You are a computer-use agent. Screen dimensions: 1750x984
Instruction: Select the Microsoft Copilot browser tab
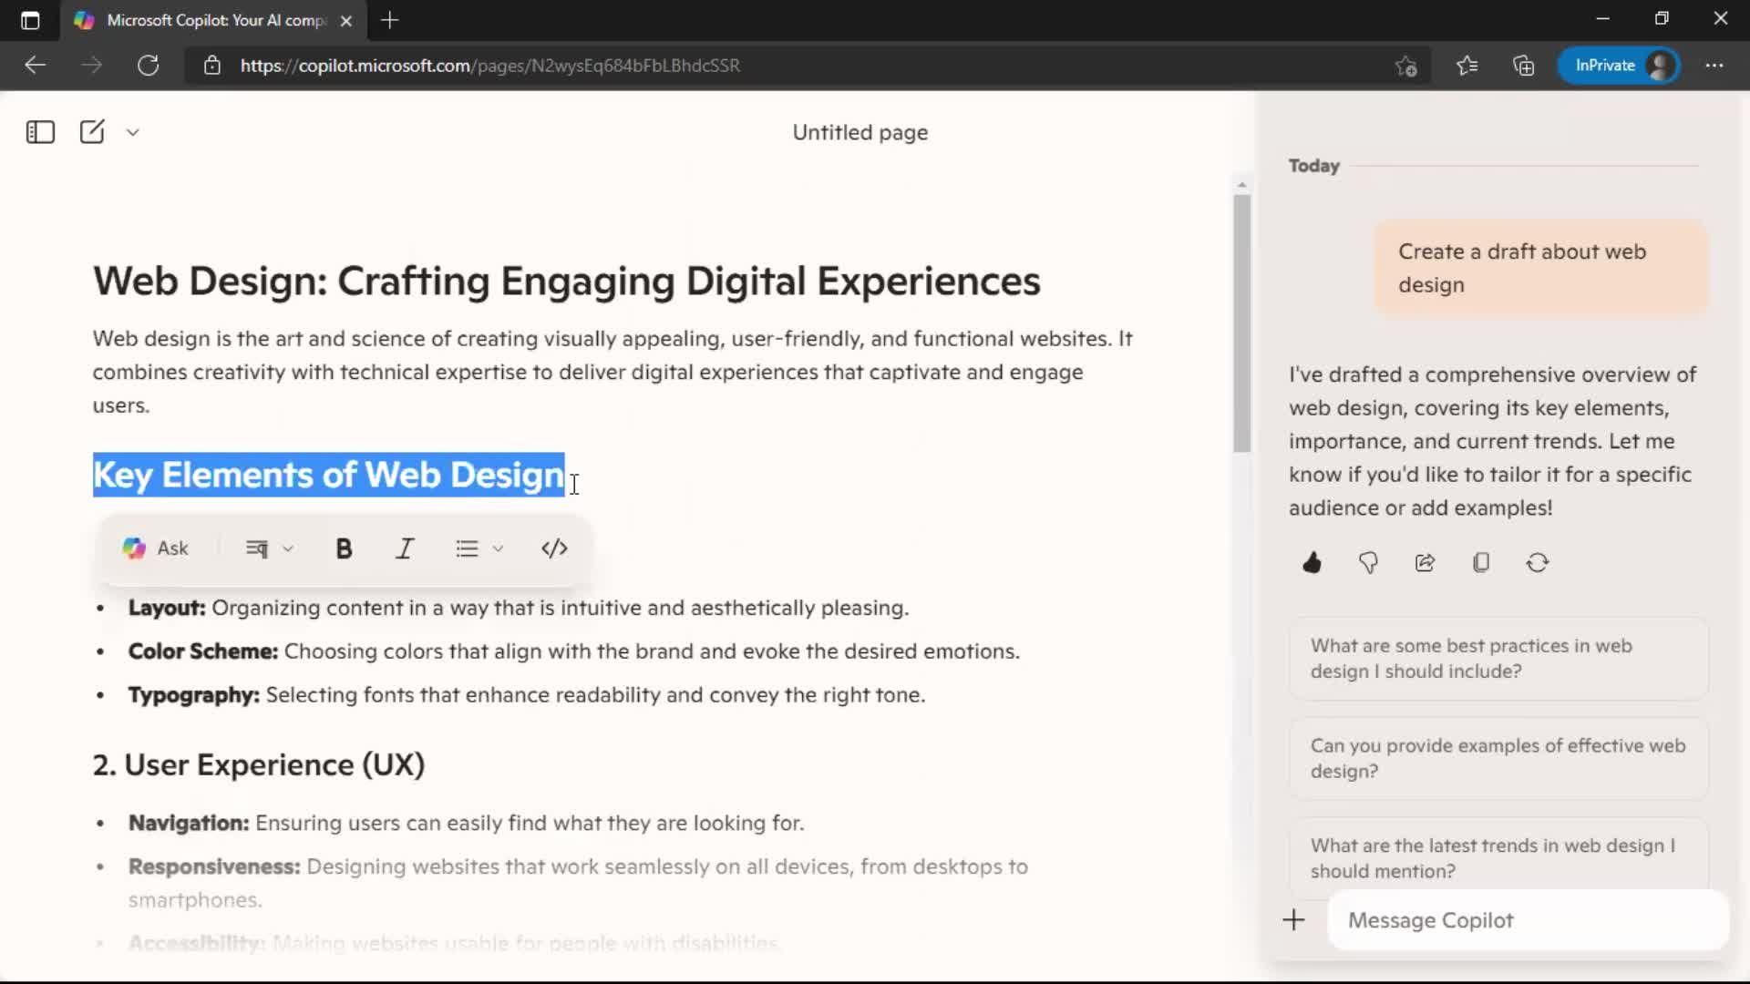tap(214, 20)
